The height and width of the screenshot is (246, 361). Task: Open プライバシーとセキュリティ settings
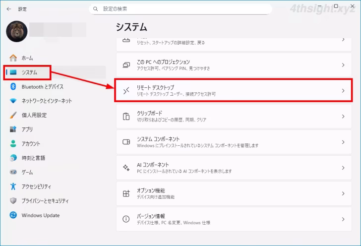tap(45, 201)
